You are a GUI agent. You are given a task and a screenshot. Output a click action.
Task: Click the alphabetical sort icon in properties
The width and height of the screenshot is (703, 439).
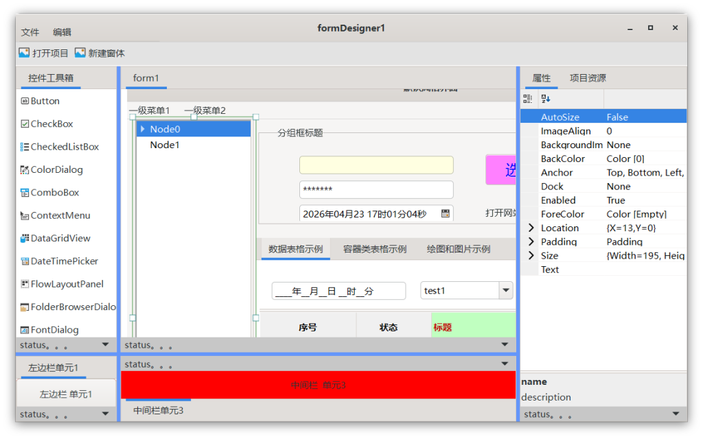(546, 99)
